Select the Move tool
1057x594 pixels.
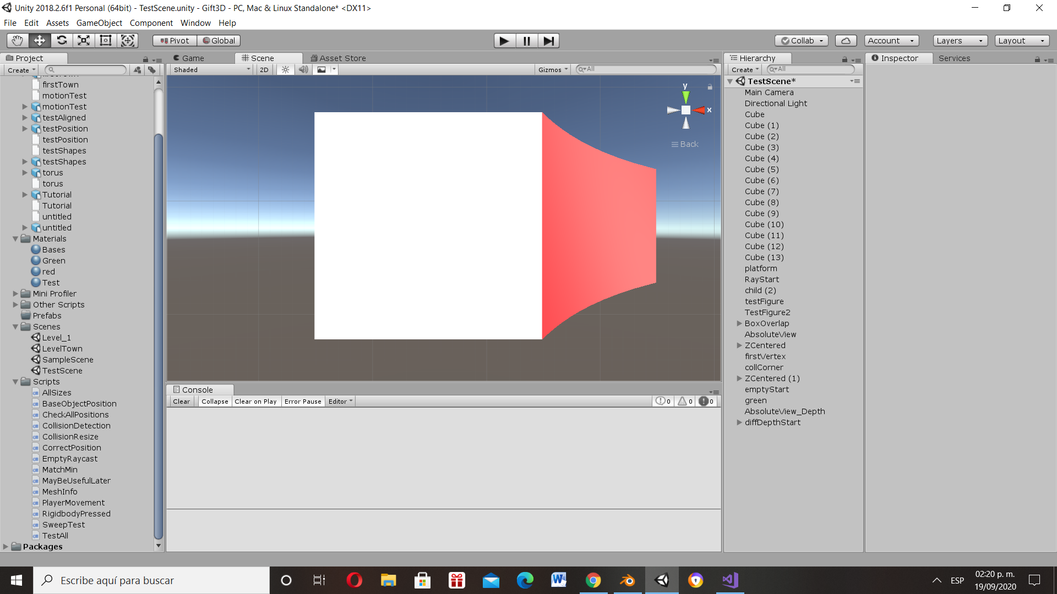[x=40, y=40]
